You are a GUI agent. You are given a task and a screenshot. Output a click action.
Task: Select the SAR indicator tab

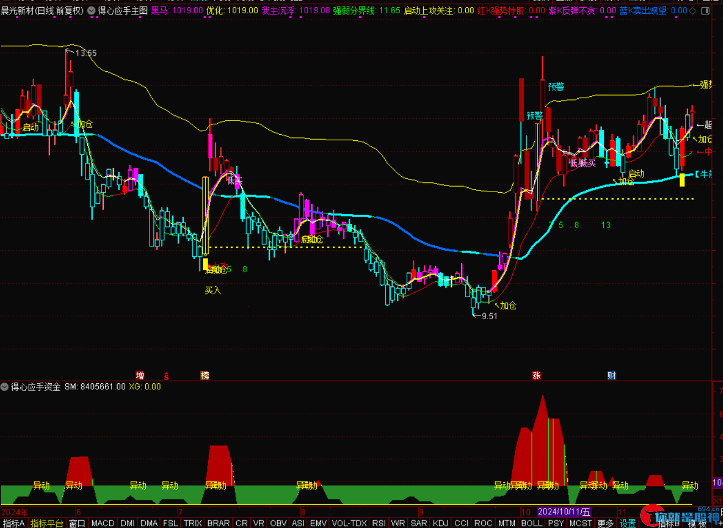[x=419, y=523]
